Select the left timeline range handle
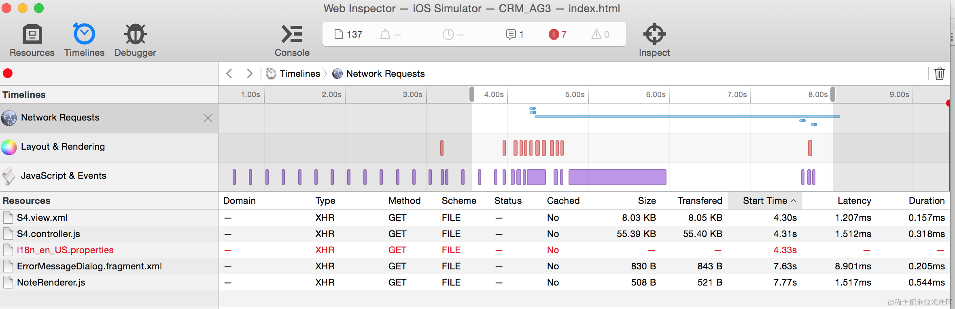 [x=472, y=94]
